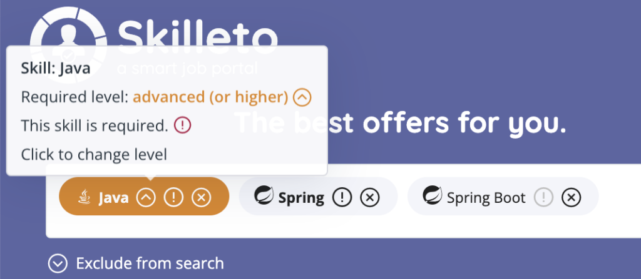The image size is (641, 279).
Task: Expand the Exclude from search section chevron
Action: coord(58,263)
